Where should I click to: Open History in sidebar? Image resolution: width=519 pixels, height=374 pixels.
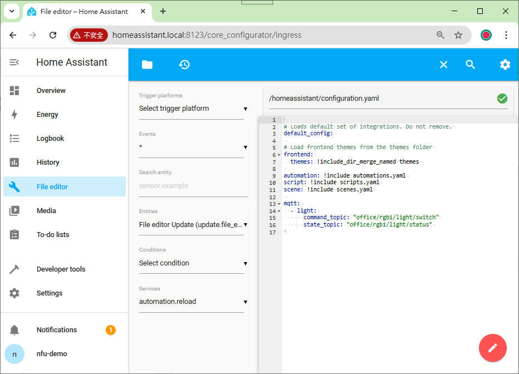click(x=48, y=163)
